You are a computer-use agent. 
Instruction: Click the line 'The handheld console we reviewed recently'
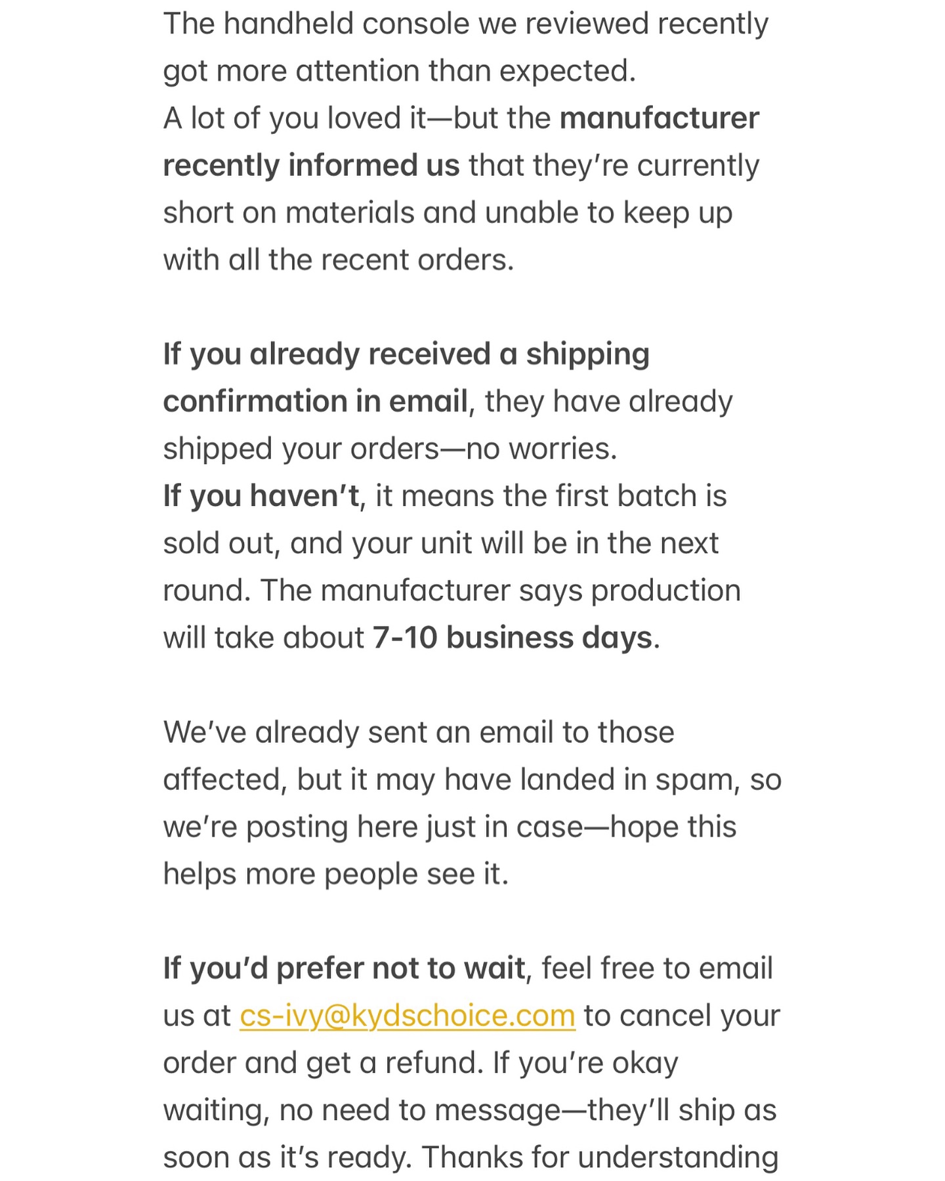tap(465, 24)
